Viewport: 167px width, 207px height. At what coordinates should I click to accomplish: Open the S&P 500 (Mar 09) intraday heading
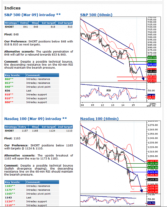pyautogui.click(x=32, y=15)
